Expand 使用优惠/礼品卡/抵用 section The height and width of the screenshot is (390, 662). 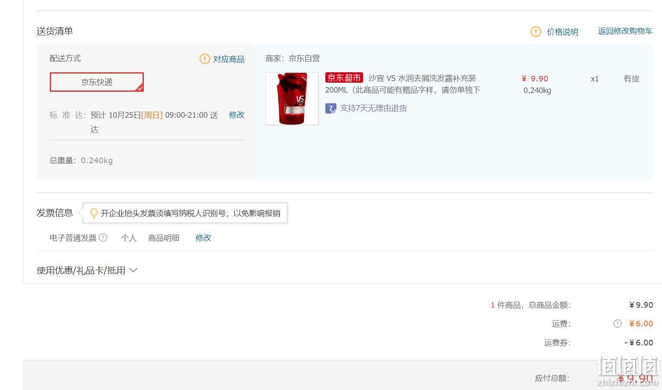(x=87, y=271)
